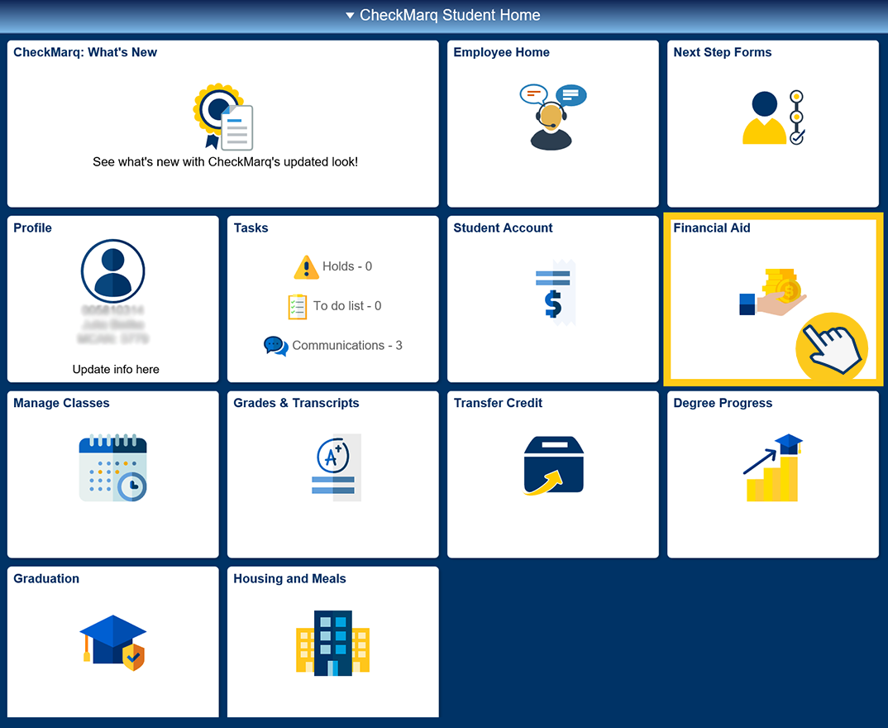Screen dimensions: 888x728
Task: Click the Holds warning triangle icon
Action: tap(306, 267)
